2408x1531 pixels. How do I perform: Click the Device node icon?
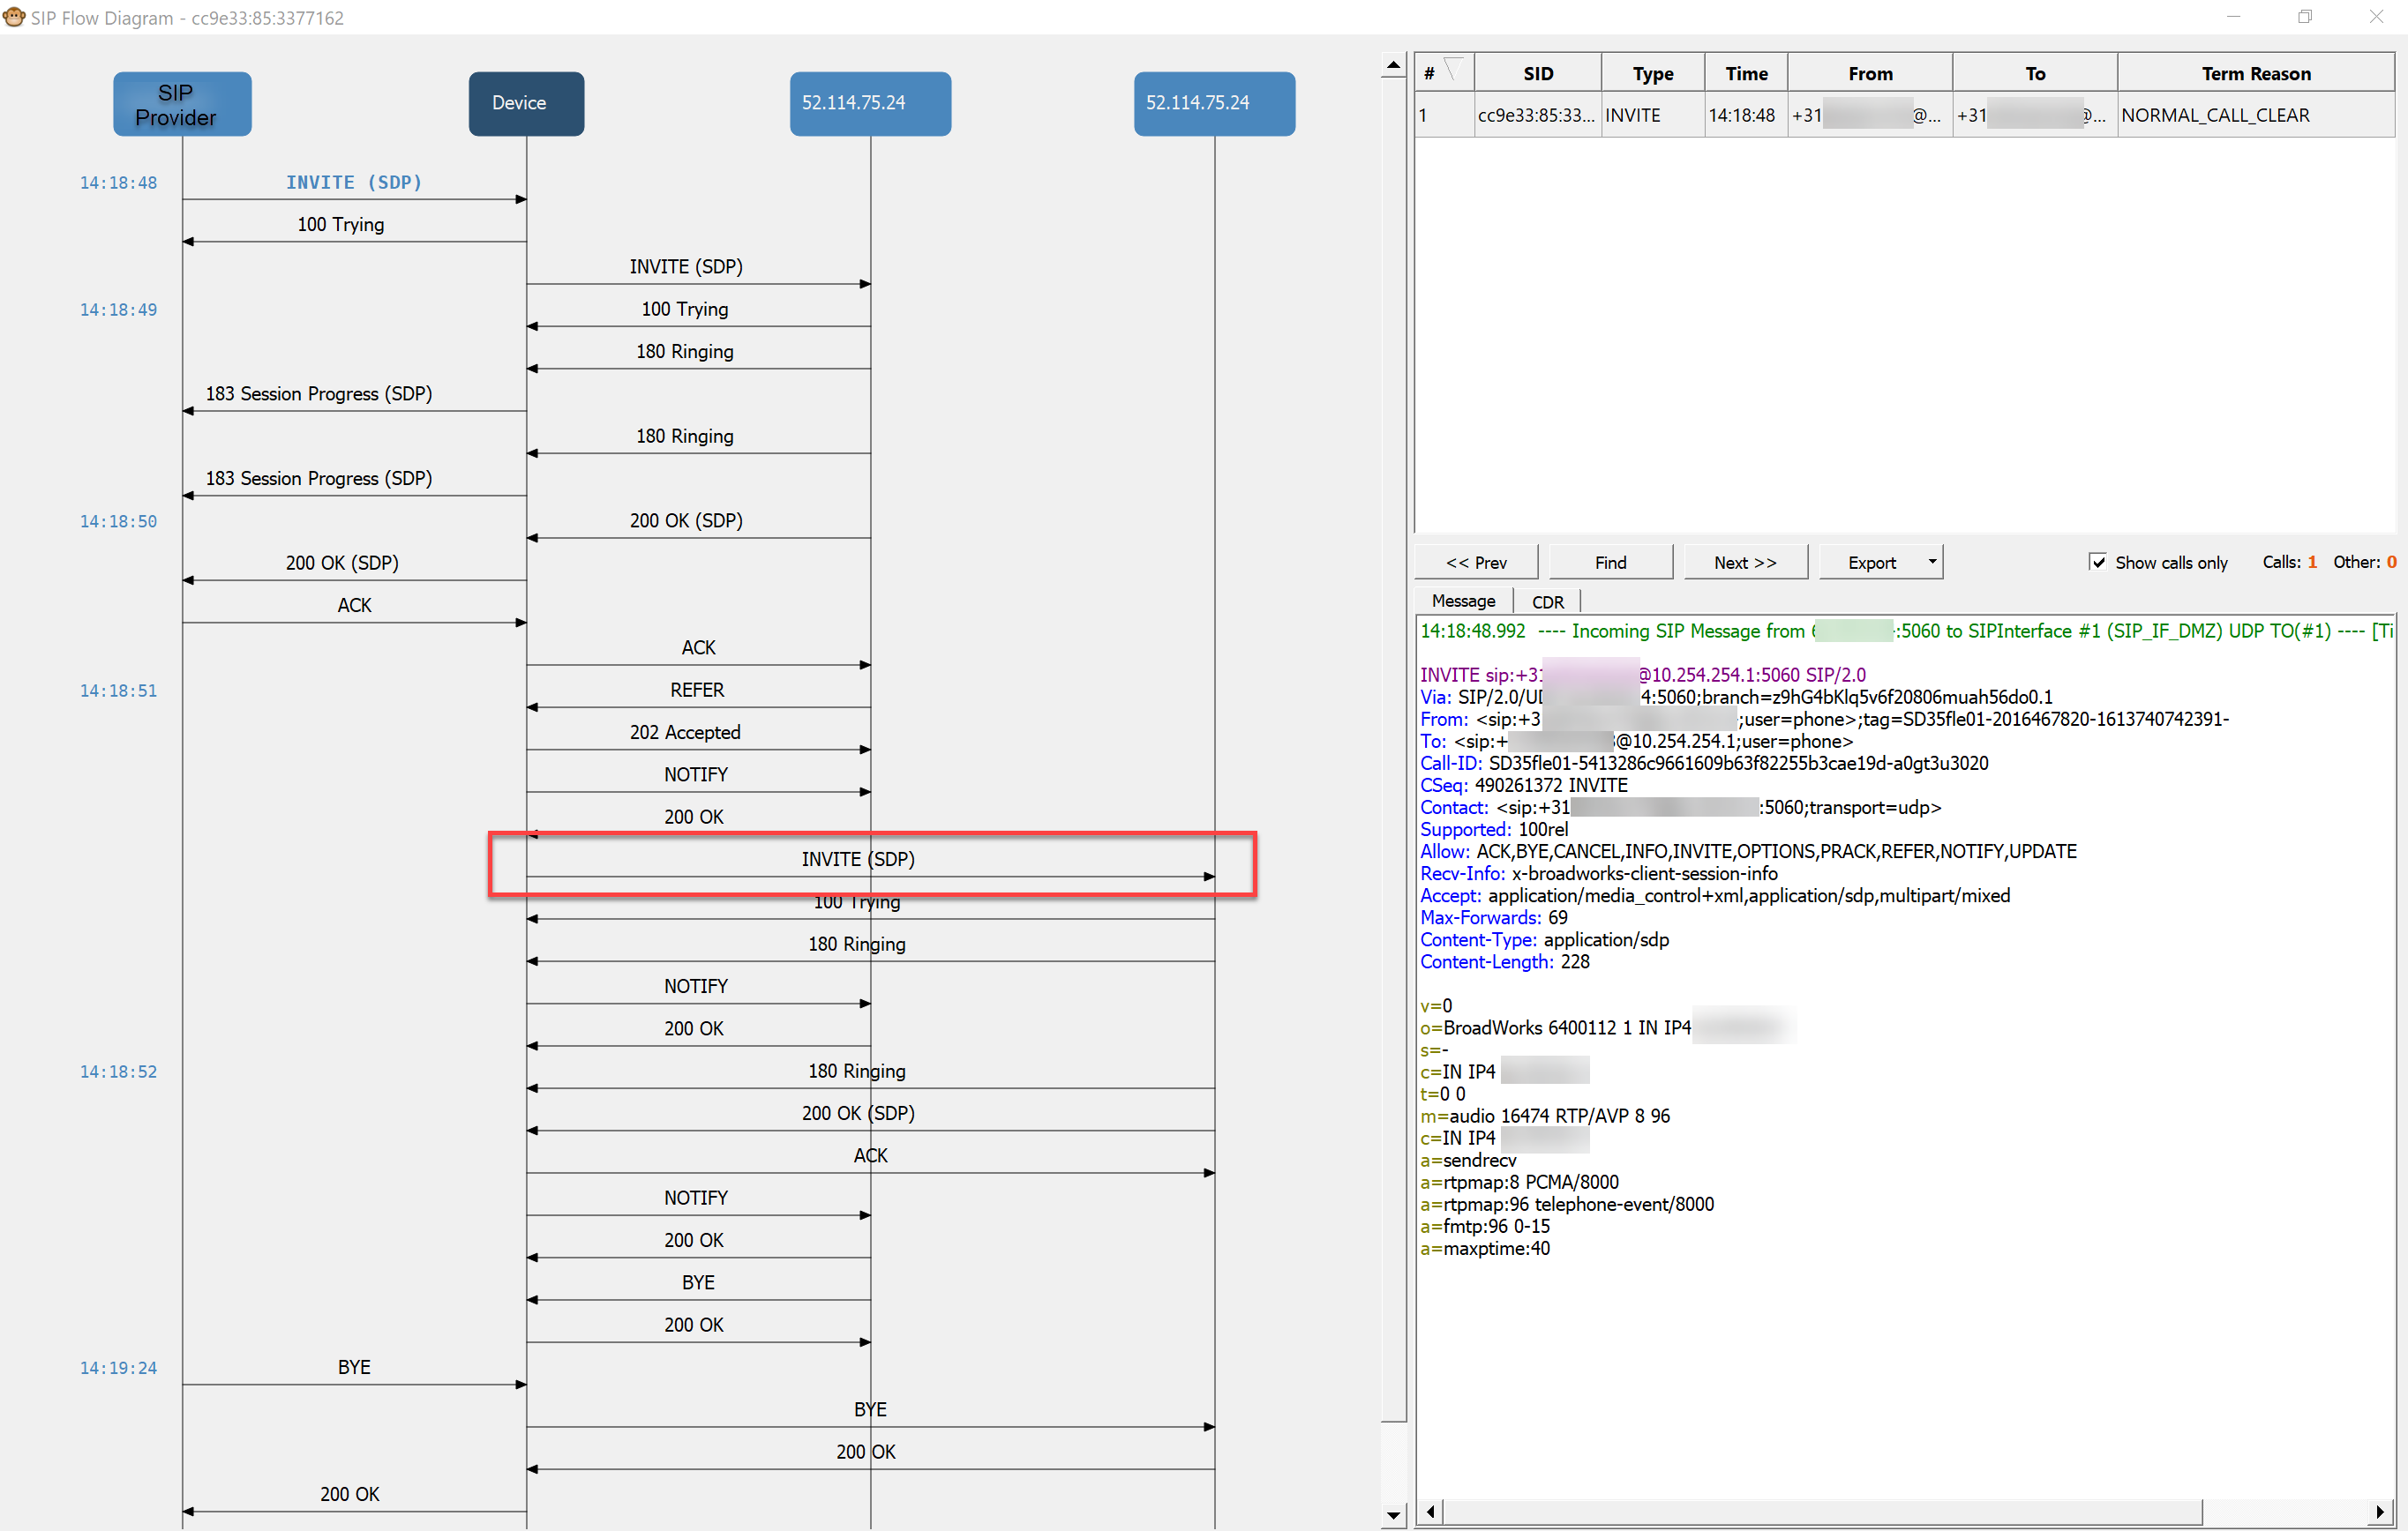(x=521, y=100)
